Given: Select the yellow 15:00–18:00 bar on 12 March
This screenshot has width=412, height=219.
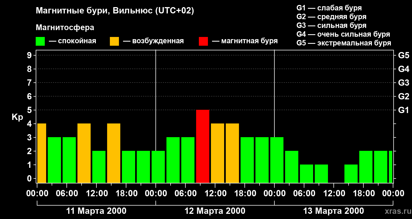Looking at the screenshot, I should click(x=232, y=153).
